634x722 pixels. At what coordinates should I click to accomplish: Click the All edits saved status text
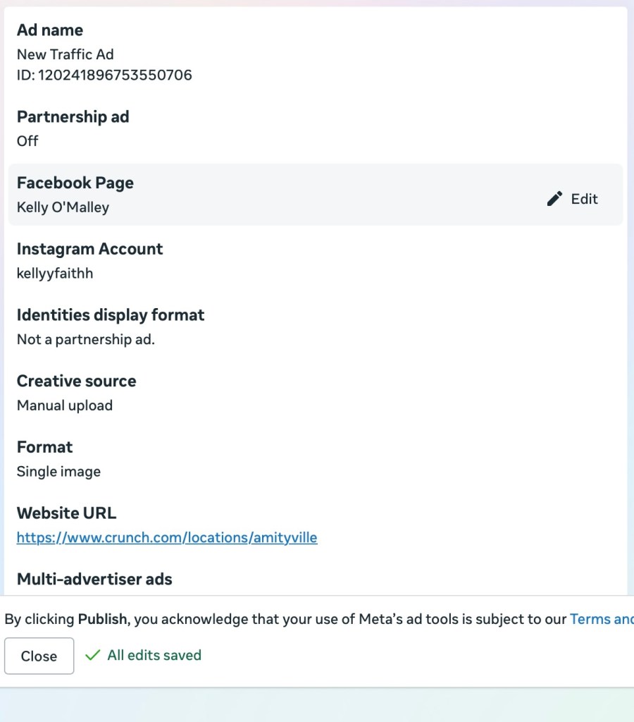point(154,656)
